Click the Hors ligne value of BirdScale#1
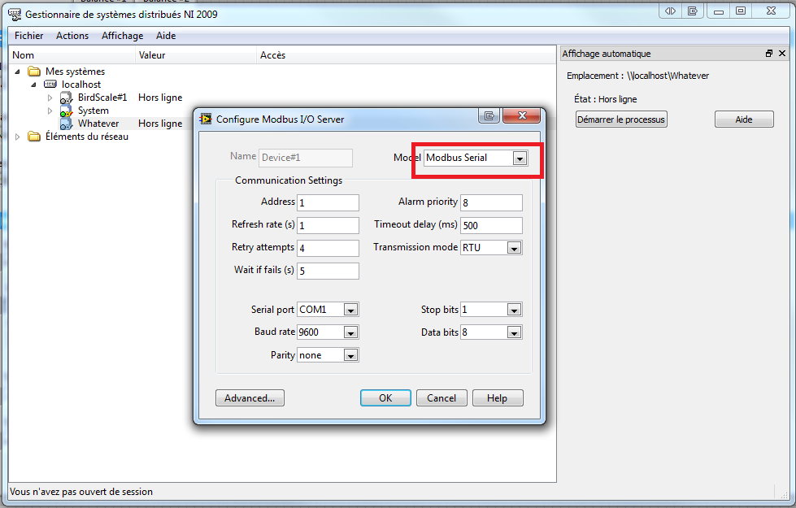Image resolution: width=796 pixels, height=508 pixels. [x=160, y=98]
